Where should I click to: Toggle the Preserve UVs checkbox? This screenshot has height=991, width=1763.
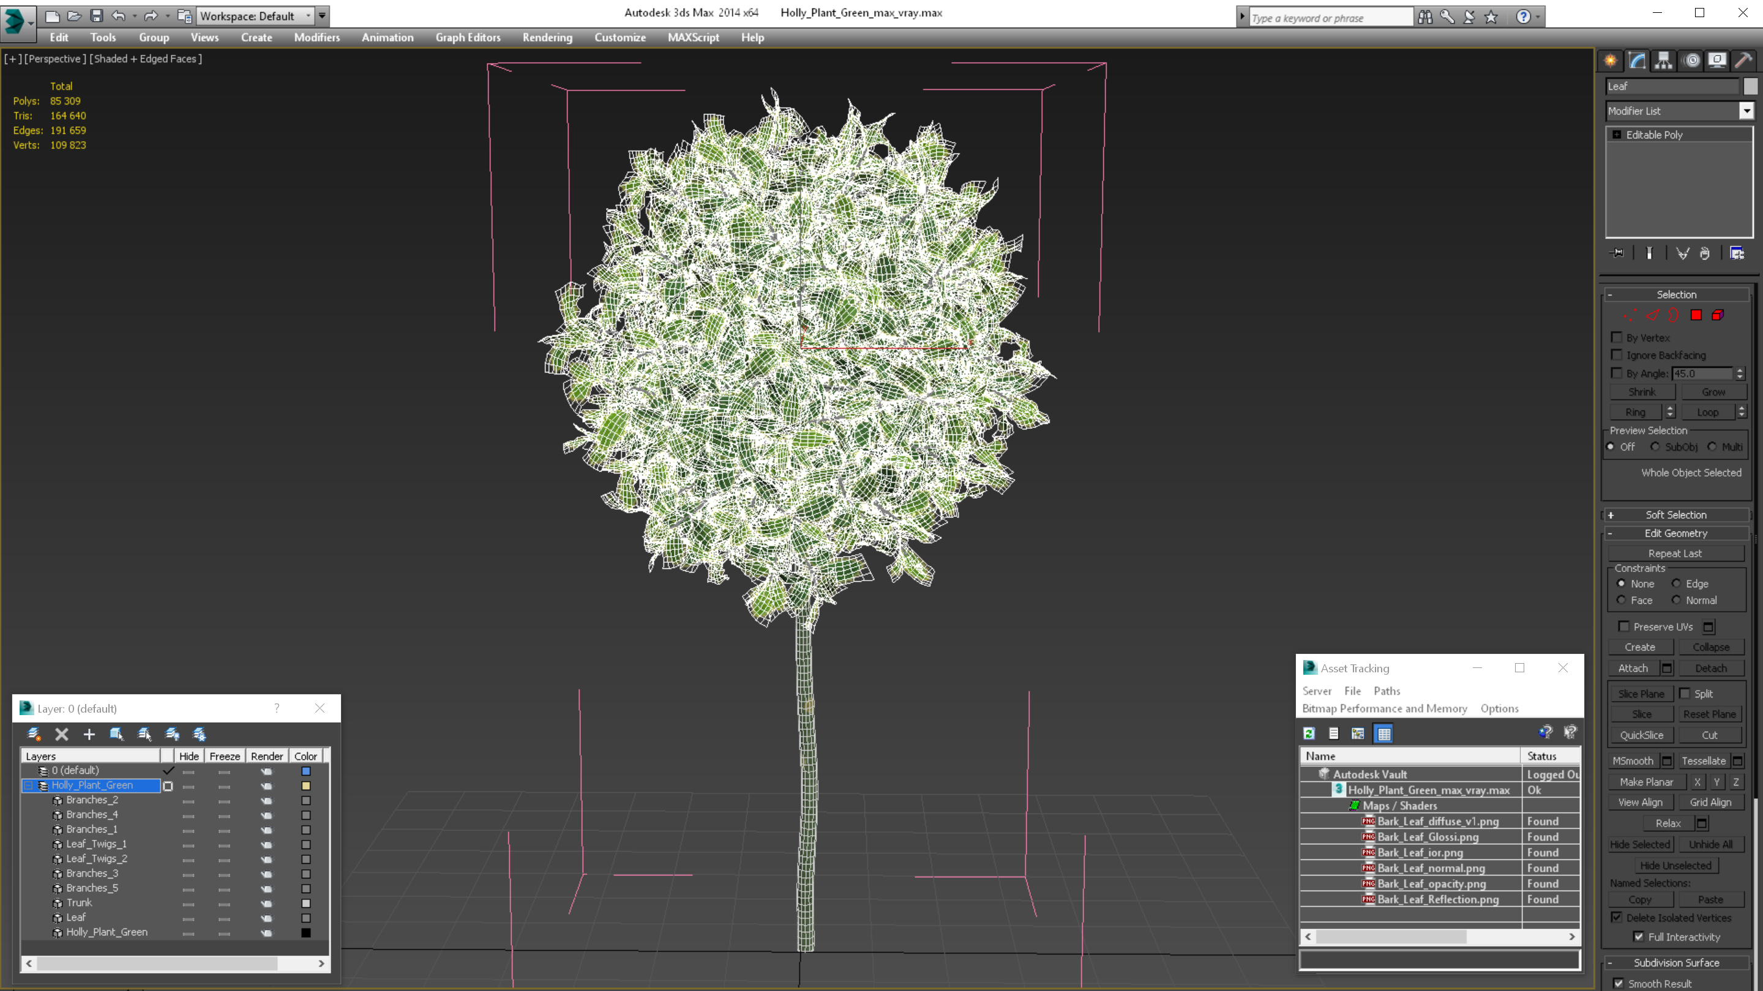coord(1623,626)
